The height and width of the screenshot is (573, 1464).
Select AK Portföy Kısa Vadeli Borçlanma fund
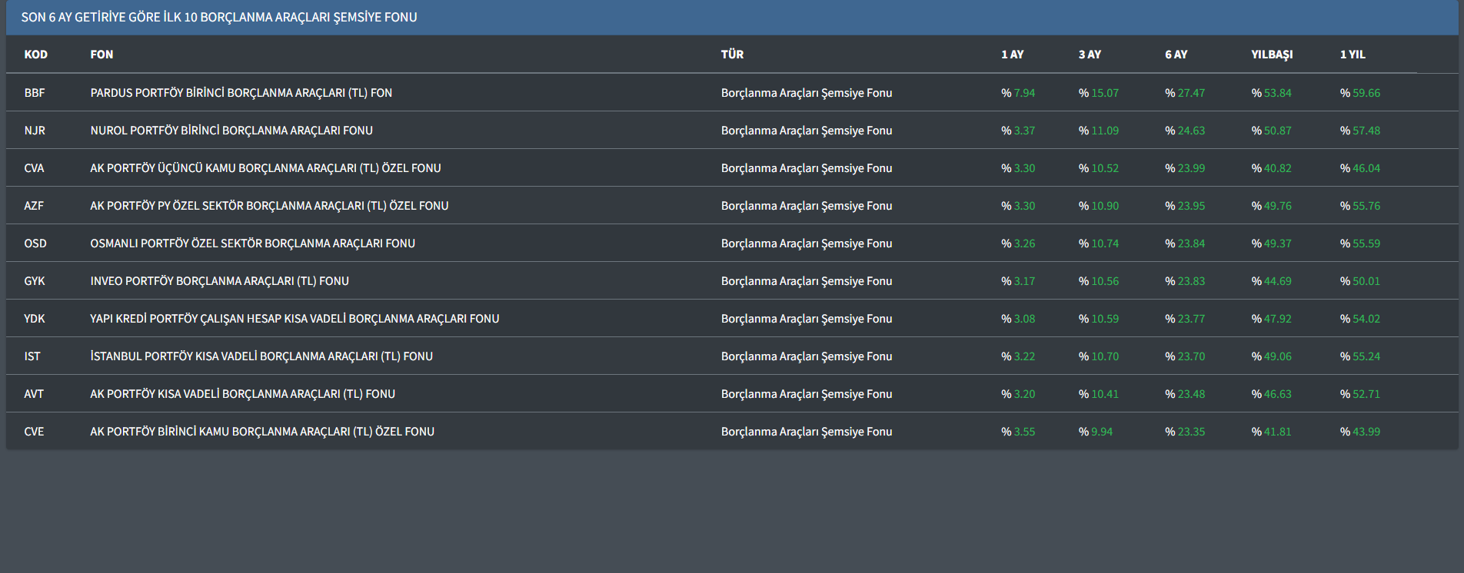(242, 394)
